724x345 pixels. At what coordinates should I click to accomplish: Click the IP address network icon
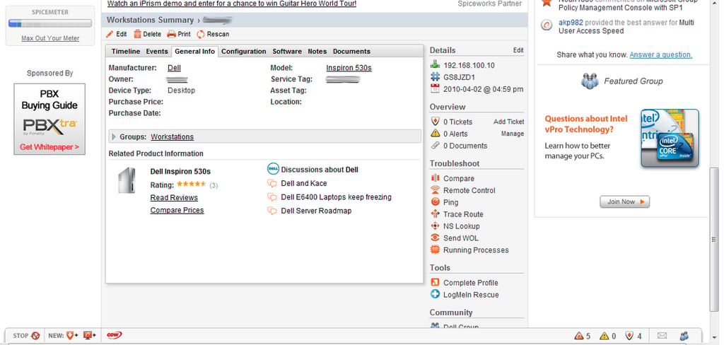435,65
